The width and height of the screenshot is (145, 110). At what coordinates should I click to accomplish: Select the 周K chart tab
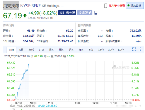(61, 50)
